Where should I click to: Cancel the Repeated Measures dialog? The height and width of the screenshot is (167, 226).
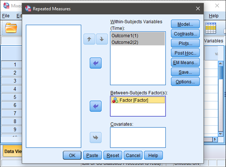coord(133,155)
